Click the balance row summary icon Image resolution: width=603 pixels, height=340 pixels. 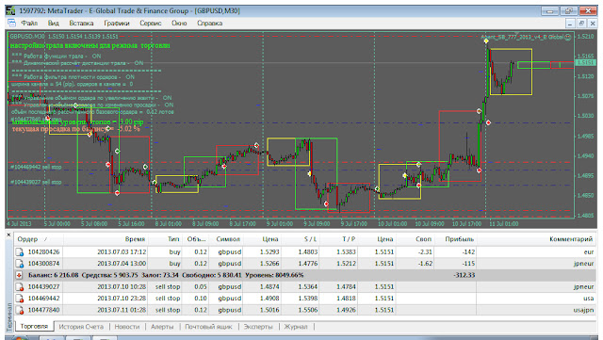(x=19, y=275)
